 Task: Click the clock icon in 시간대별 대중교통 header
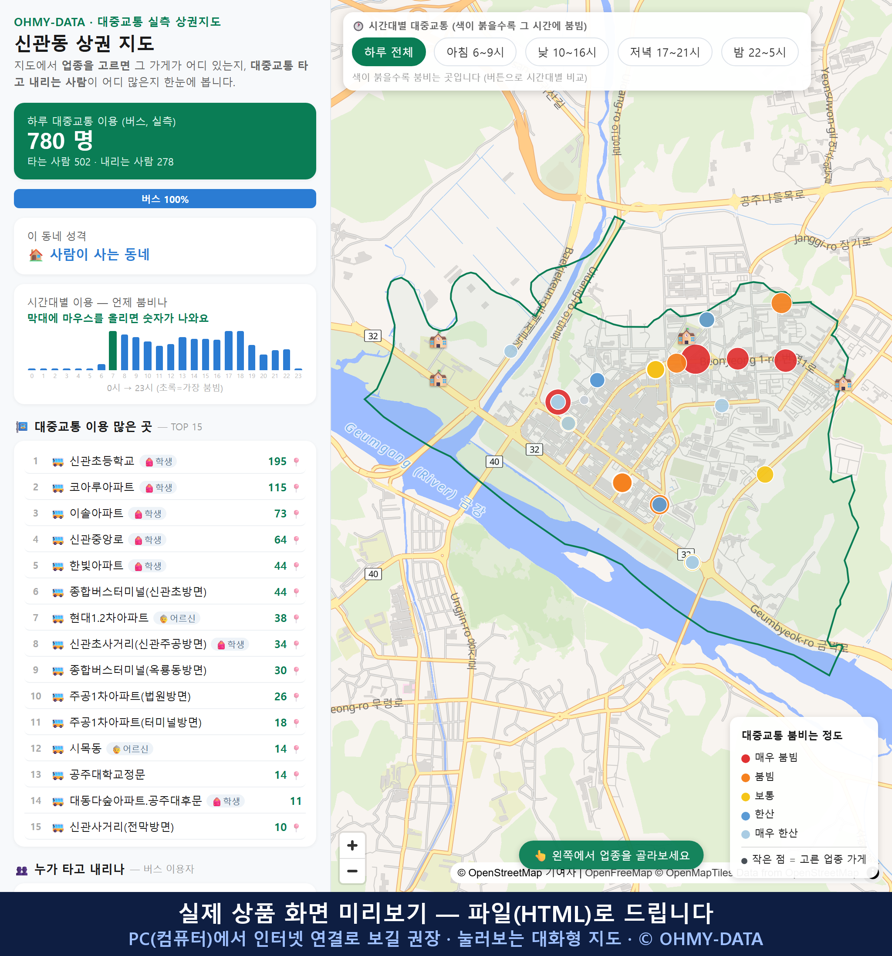click(358, 26)
